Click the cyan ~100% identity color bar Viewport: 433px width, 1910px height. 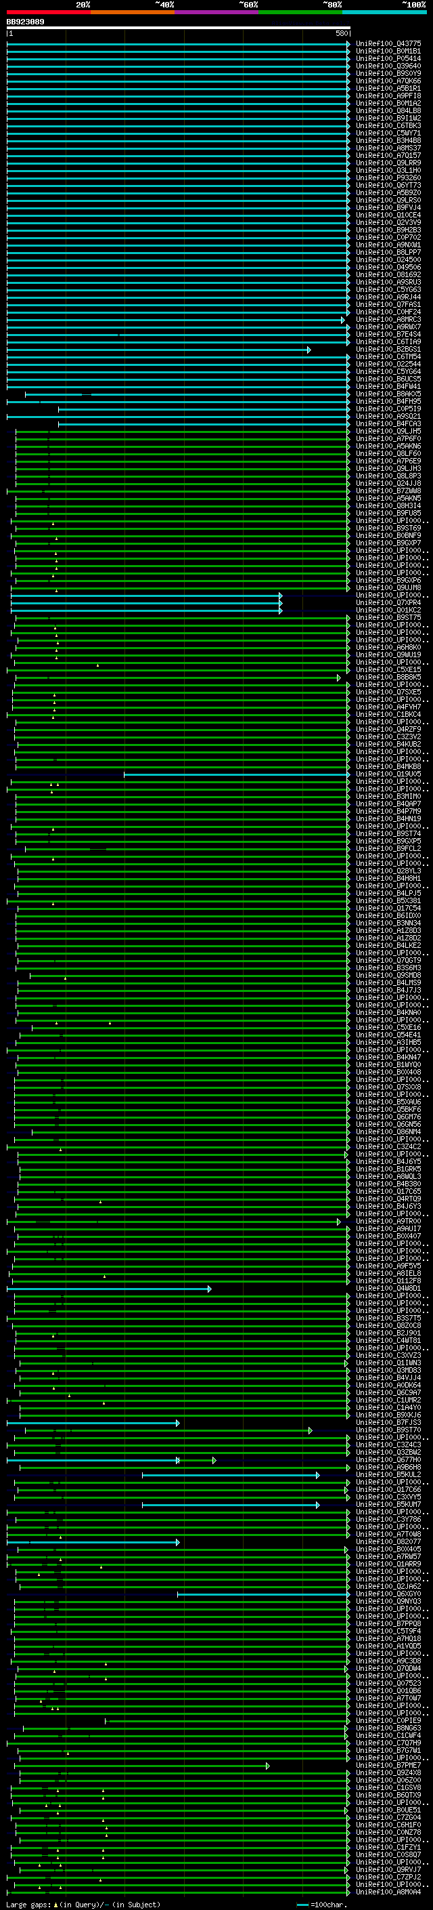(384, 12)
